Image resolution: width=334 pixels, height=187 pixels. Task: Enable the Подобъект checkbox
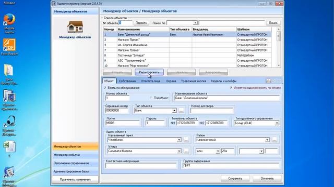(x=151, y=98)
